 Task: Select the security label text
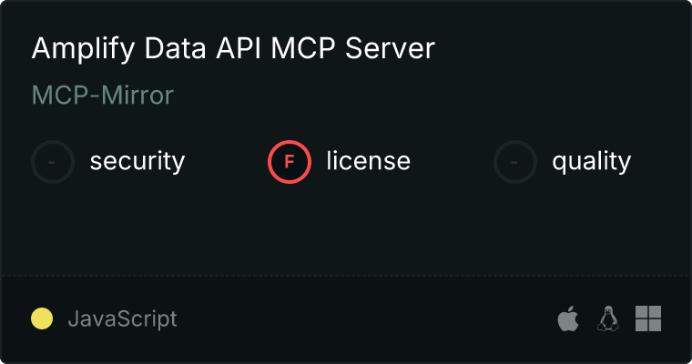click(x=137, y=162)
